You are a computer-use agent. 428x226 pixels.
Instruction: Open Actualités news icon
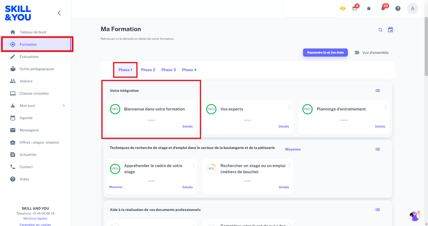click(13, 155)
